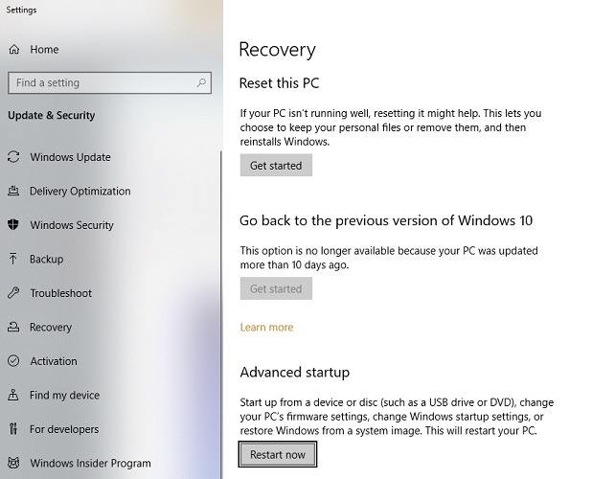Click the Windows Security shield icon

[13, 225]
